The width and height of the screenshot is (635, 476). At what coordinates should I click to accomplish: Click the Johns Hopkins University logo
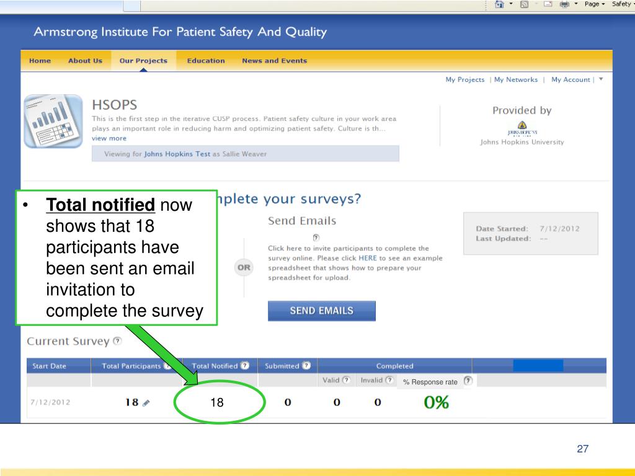pos(522,128)
